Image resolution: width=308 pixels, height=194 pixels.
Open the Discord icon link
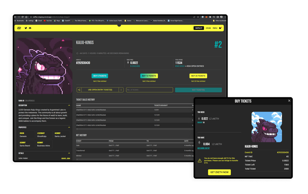(30, 28)
